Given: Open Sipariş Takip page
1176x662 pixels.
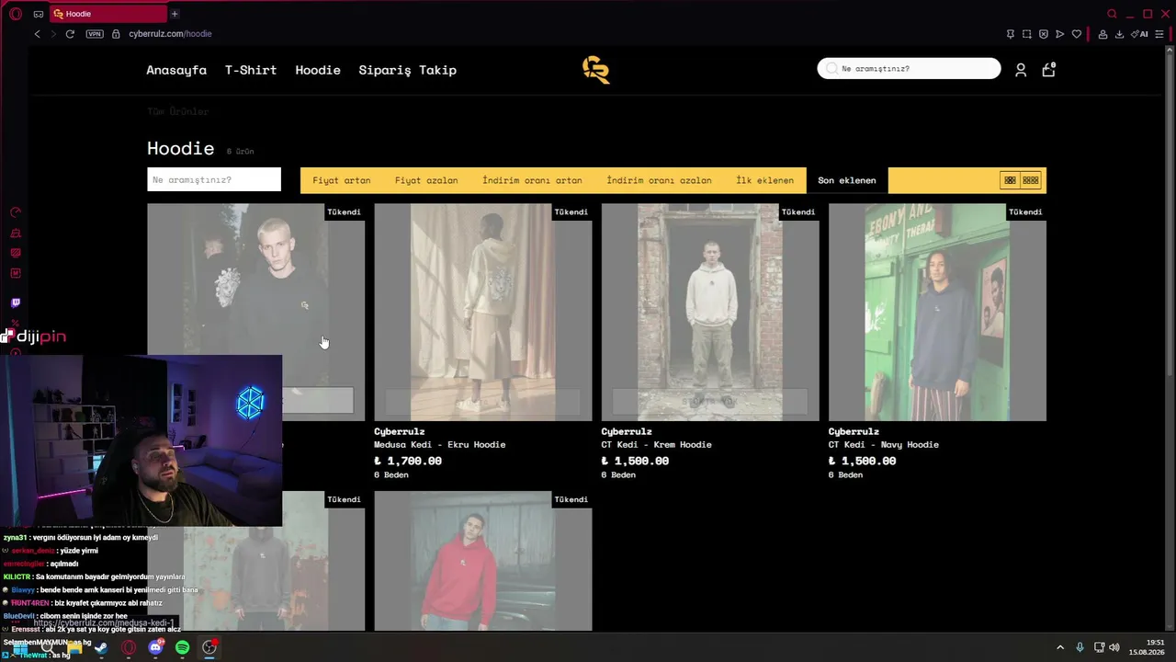Looking at the screenshot, I should [x=407, y=70].
